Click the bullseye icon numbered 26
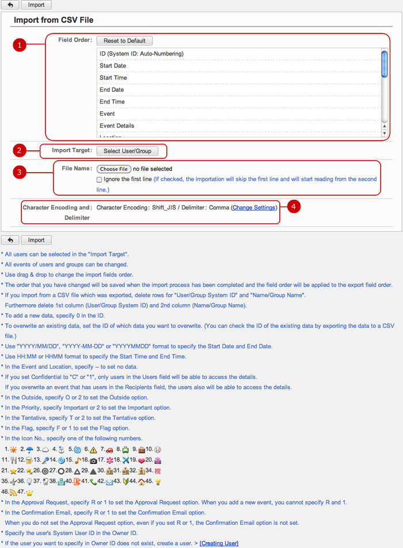This screenshot has width=403, height=548. click(x=45, y=471)
